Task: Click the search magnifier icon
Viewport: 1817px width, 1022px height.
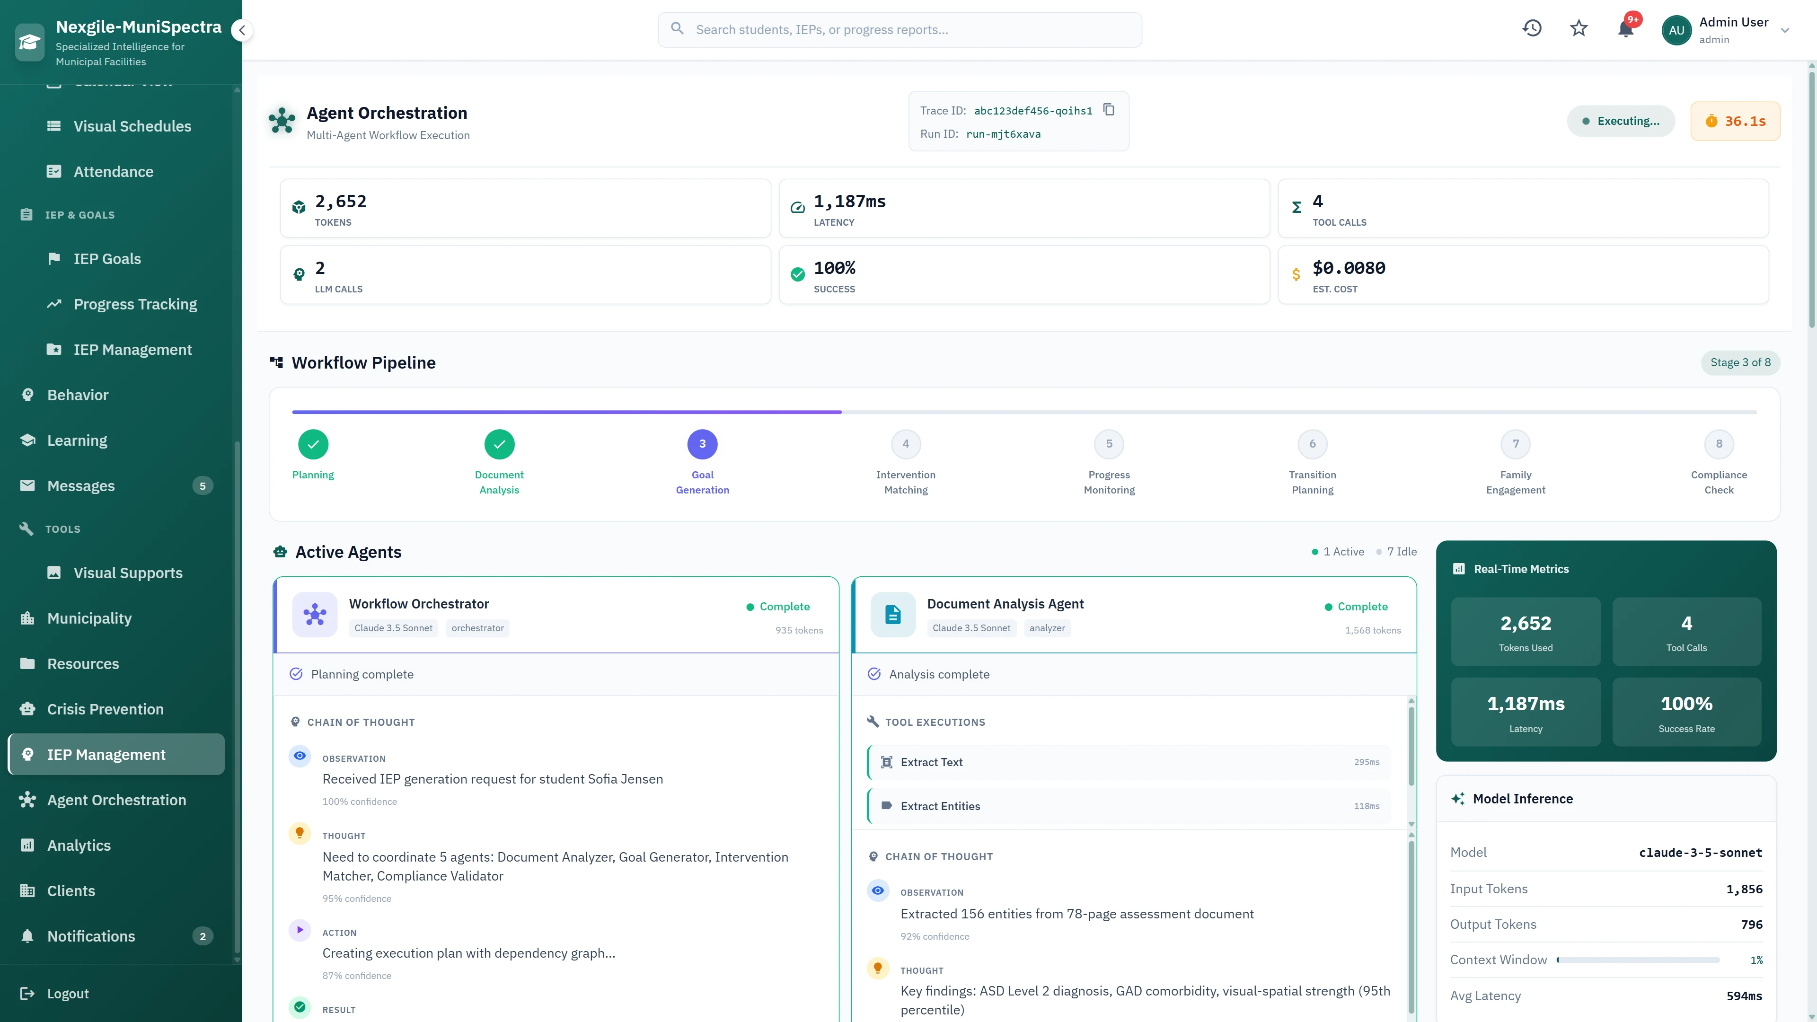Action: [x=677, y=28]
